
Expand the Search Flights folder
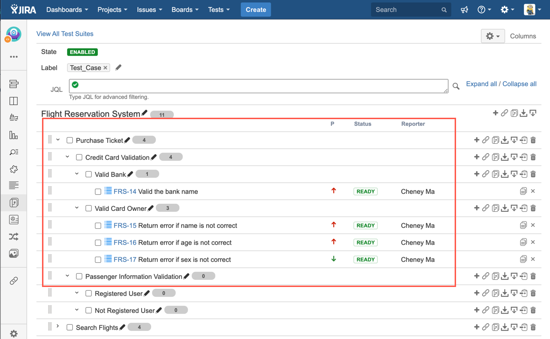point(58,326)
